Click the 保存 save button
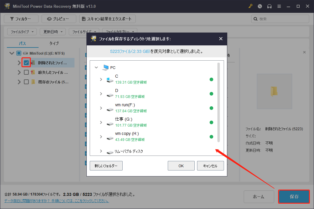This screenshot has width=314, height=209. tap(294, 196)
